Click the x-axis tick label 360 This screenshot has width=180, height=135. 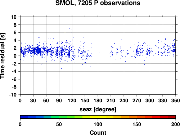(x=176, y=100)
